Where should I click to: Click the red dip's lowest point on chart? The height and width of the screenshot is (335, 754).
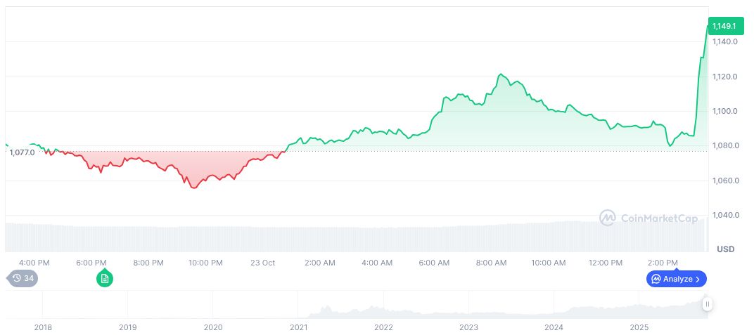point(194,188)
